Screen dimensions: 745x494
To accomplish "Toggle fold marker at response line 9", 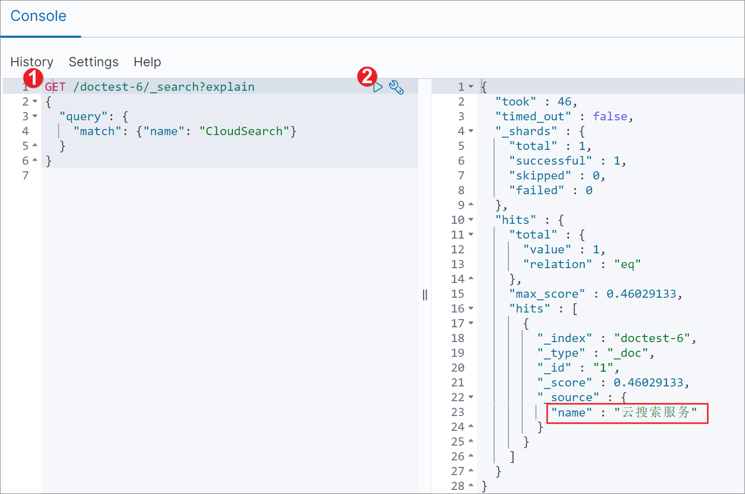I will [x=471, y=205].
